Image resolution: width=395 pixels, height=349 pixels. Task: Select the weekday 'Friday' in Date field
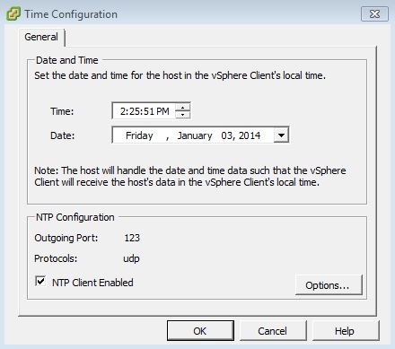[139, 135]
